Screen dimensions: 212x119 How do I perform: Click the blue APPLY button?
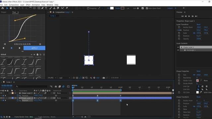point(34,48)
